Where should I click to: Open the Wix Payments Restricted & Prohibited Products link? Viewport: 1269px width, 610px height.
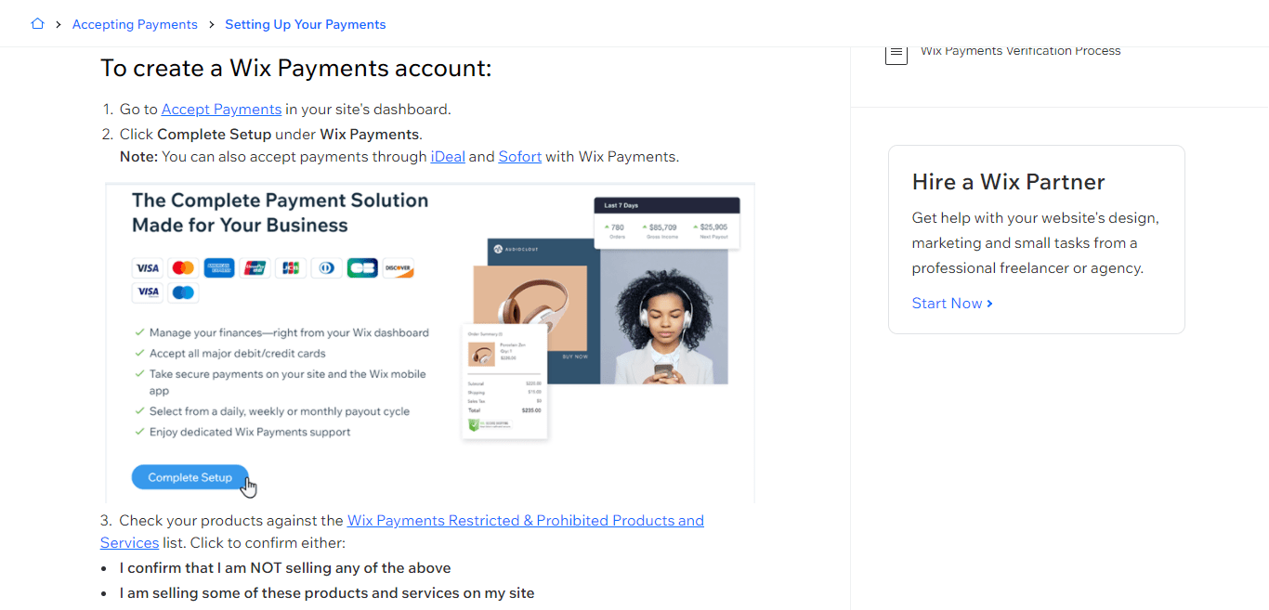tap(525, 520)
